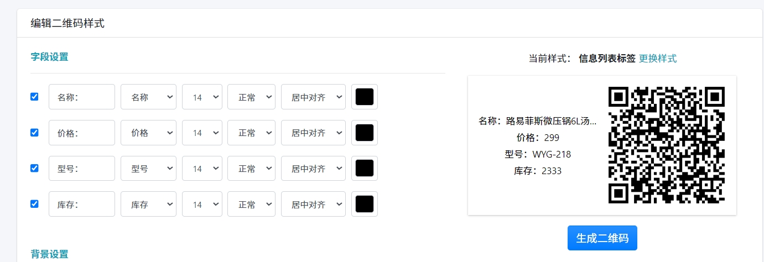Toggle the 库存 field checkbox
This screenshot has height=262, width=764.
34,204
